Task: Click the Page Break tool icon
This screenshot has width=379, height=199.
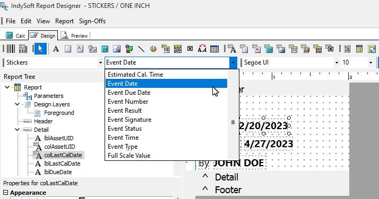Action: [x=372, y=49]
